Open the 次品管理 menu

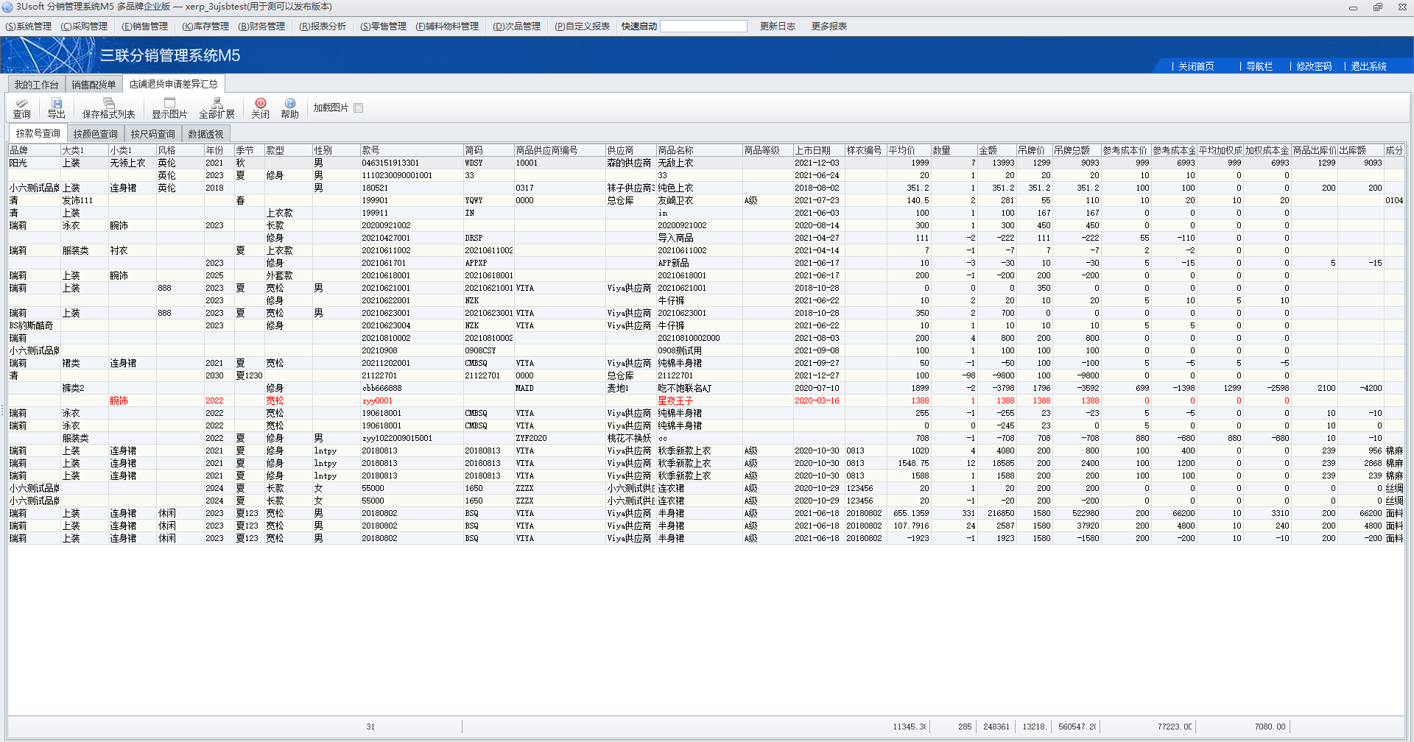(x=517, y=26)
